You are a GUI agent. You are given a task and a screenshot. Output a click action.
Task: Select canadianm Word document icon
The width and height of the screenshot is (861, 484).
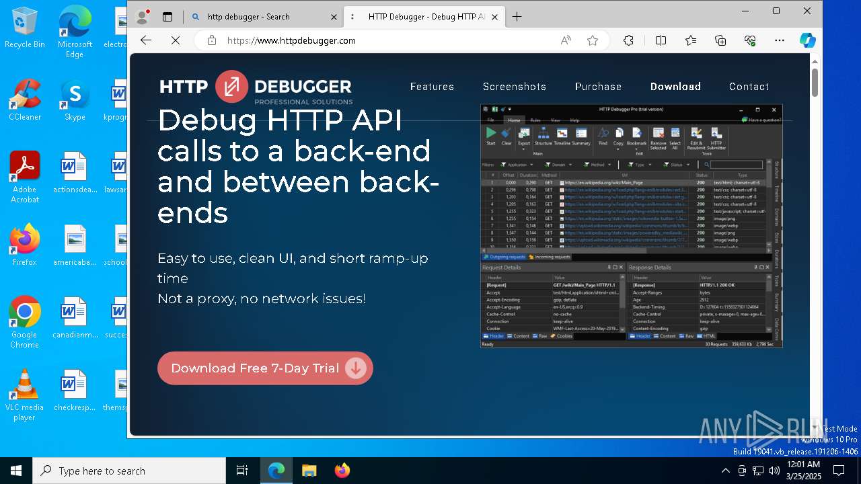[x=75, y=318]
